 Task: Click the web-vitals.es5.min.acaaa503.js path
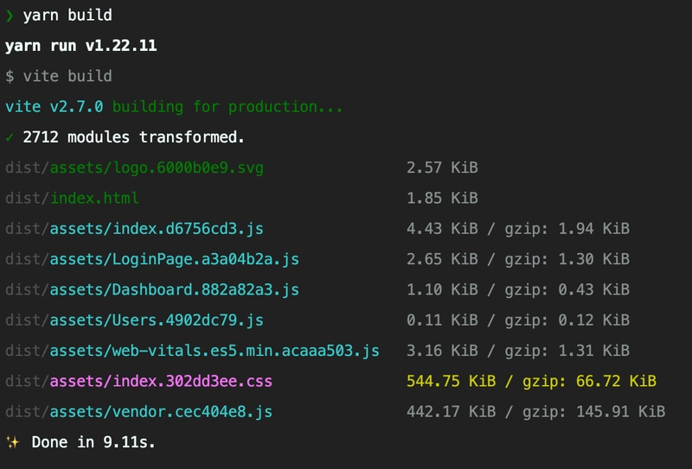point(246,351)
